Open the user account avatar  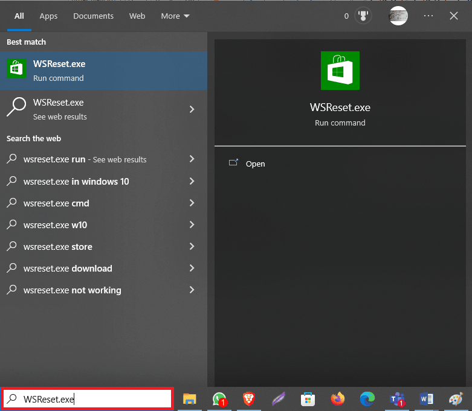click(398, 16)
